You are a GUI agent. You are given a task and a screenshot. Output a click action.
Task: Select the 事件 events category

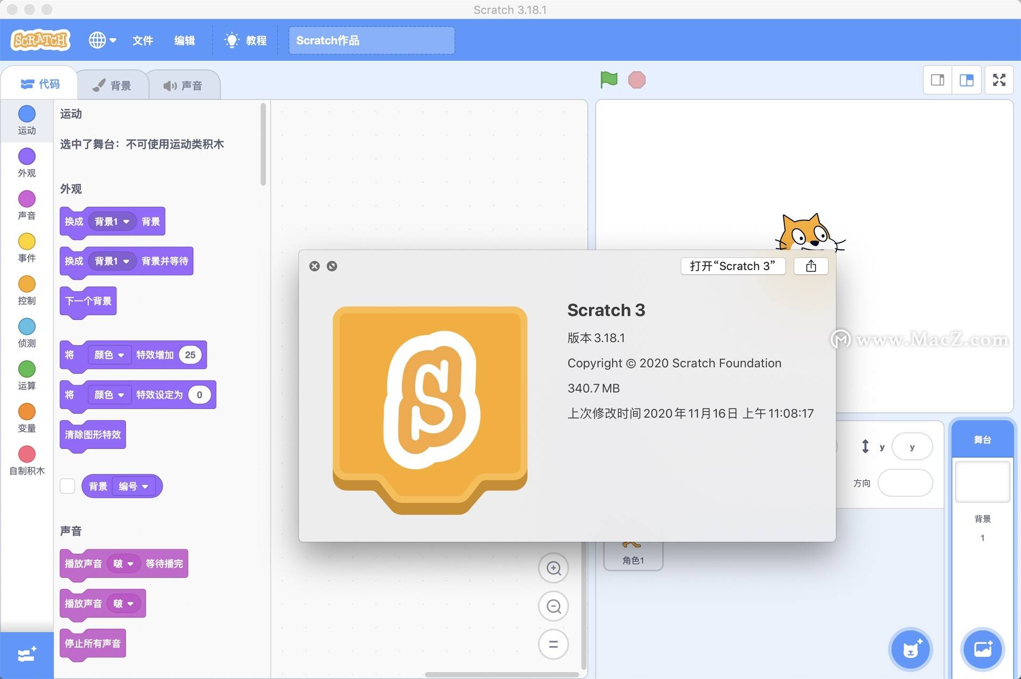pos(27,248)
